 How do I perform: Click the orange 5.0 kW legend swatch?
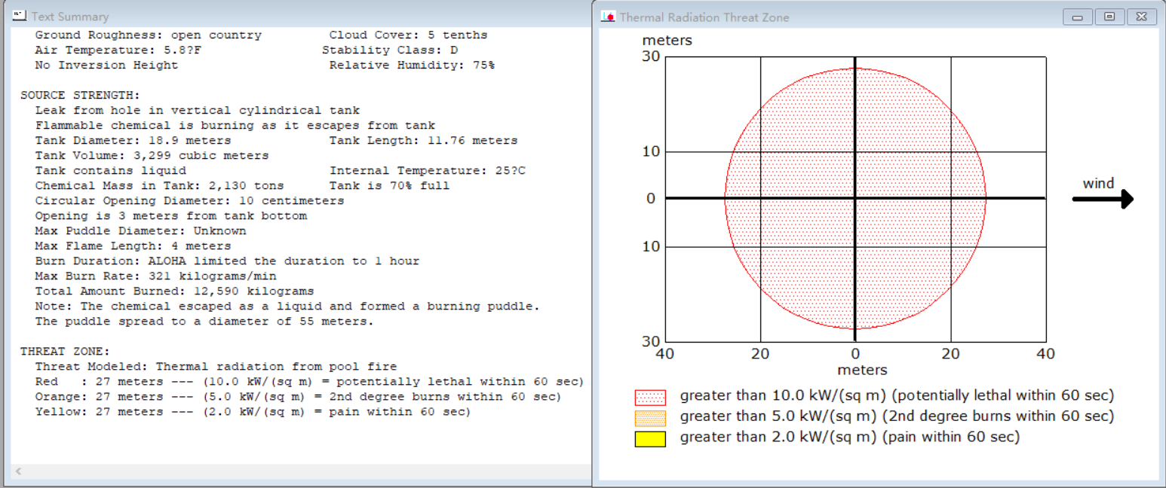coord(650,418)
